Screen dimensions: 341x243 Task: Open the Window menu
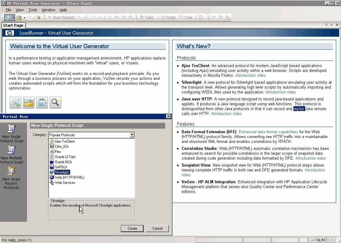coord(48,10)
